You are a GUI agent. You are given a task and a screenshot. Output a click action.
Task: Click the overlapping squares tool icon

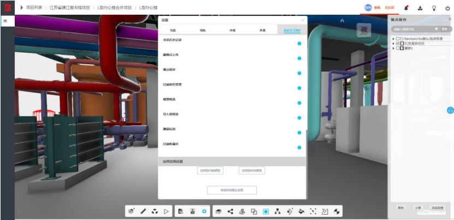(254, 212)
